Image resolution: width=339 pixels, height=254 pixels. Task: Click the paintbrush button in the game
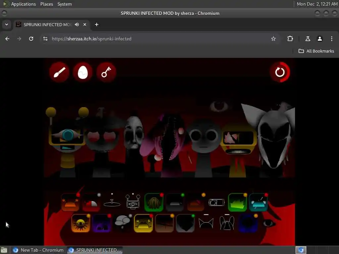pyautogui.click(x=59, y=72)
